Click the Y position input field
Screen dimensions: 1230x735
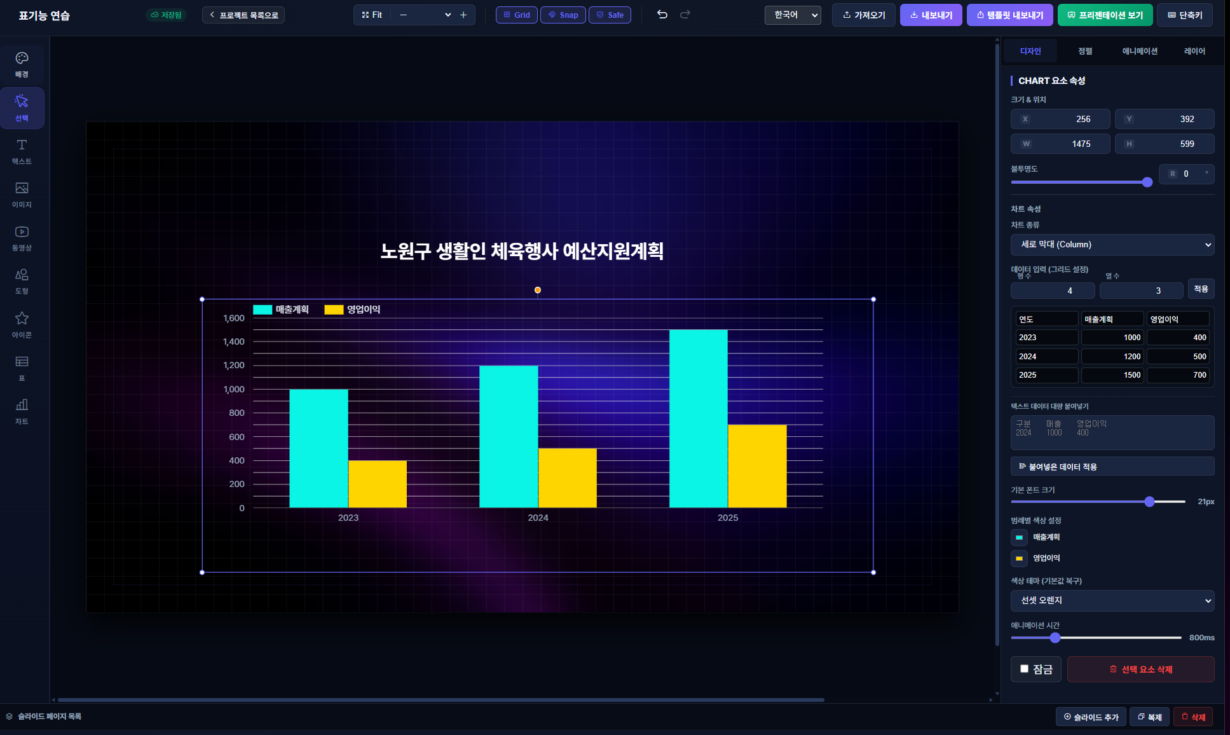coord(1165,119)
